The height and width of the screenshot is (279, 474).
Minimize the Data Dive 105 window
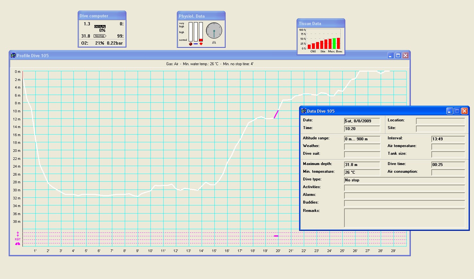coord(450,111)
